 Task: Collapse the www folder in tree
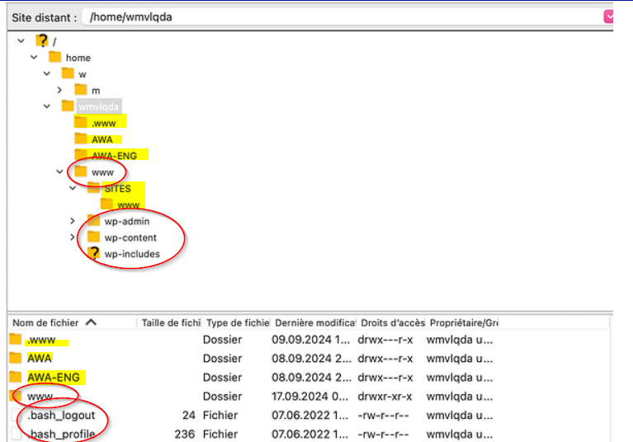point(59,172)
